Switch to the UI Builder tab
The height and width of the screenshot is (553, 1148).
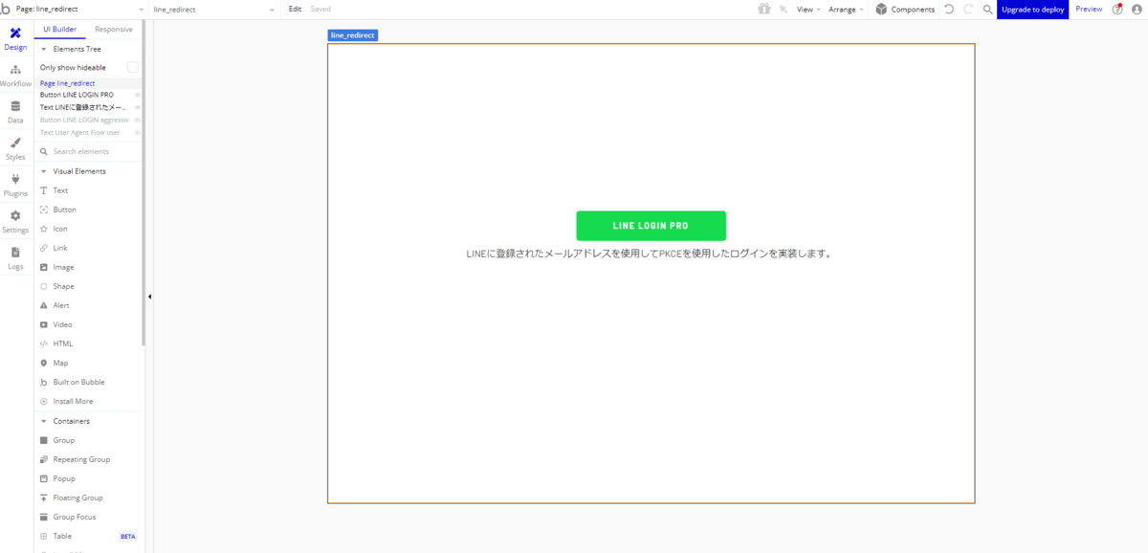60,30
